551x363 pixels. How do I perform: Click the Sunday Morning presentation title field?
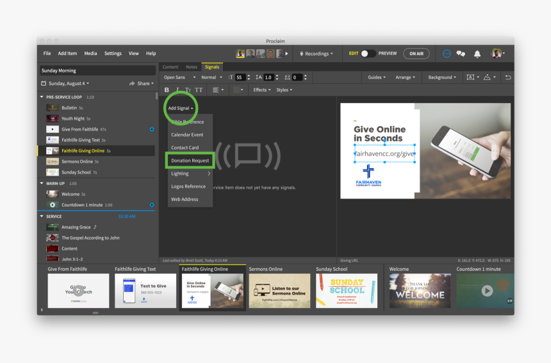pos(97,70)
